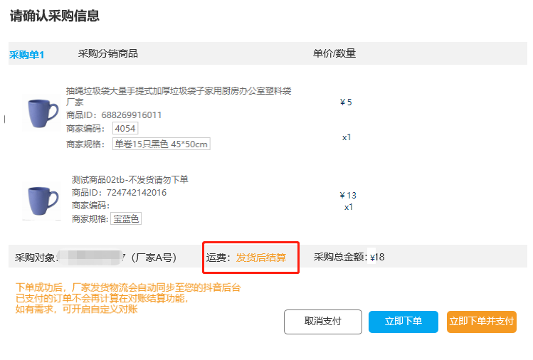This screenshot has height=360, width=533.
Task: Click the second product mug thumbnail
Action: [x=42, y=201]
